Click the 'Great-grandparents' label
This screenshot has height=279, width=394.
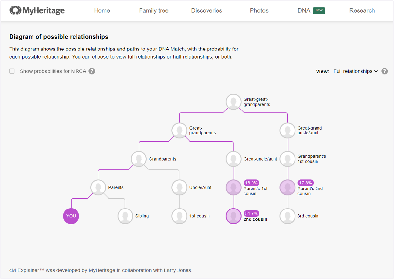(203, 130)
